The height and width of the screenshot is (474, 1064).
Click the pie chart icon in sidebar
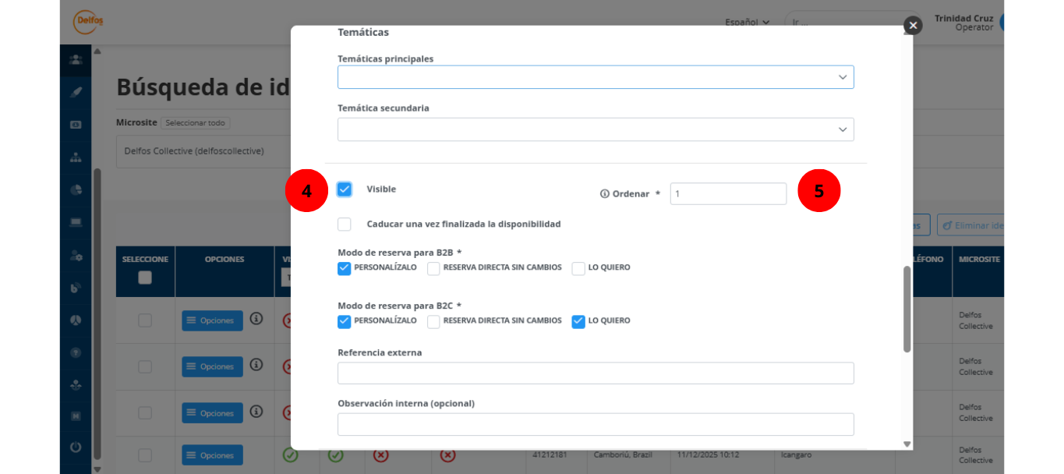click(x=76, y=189)
